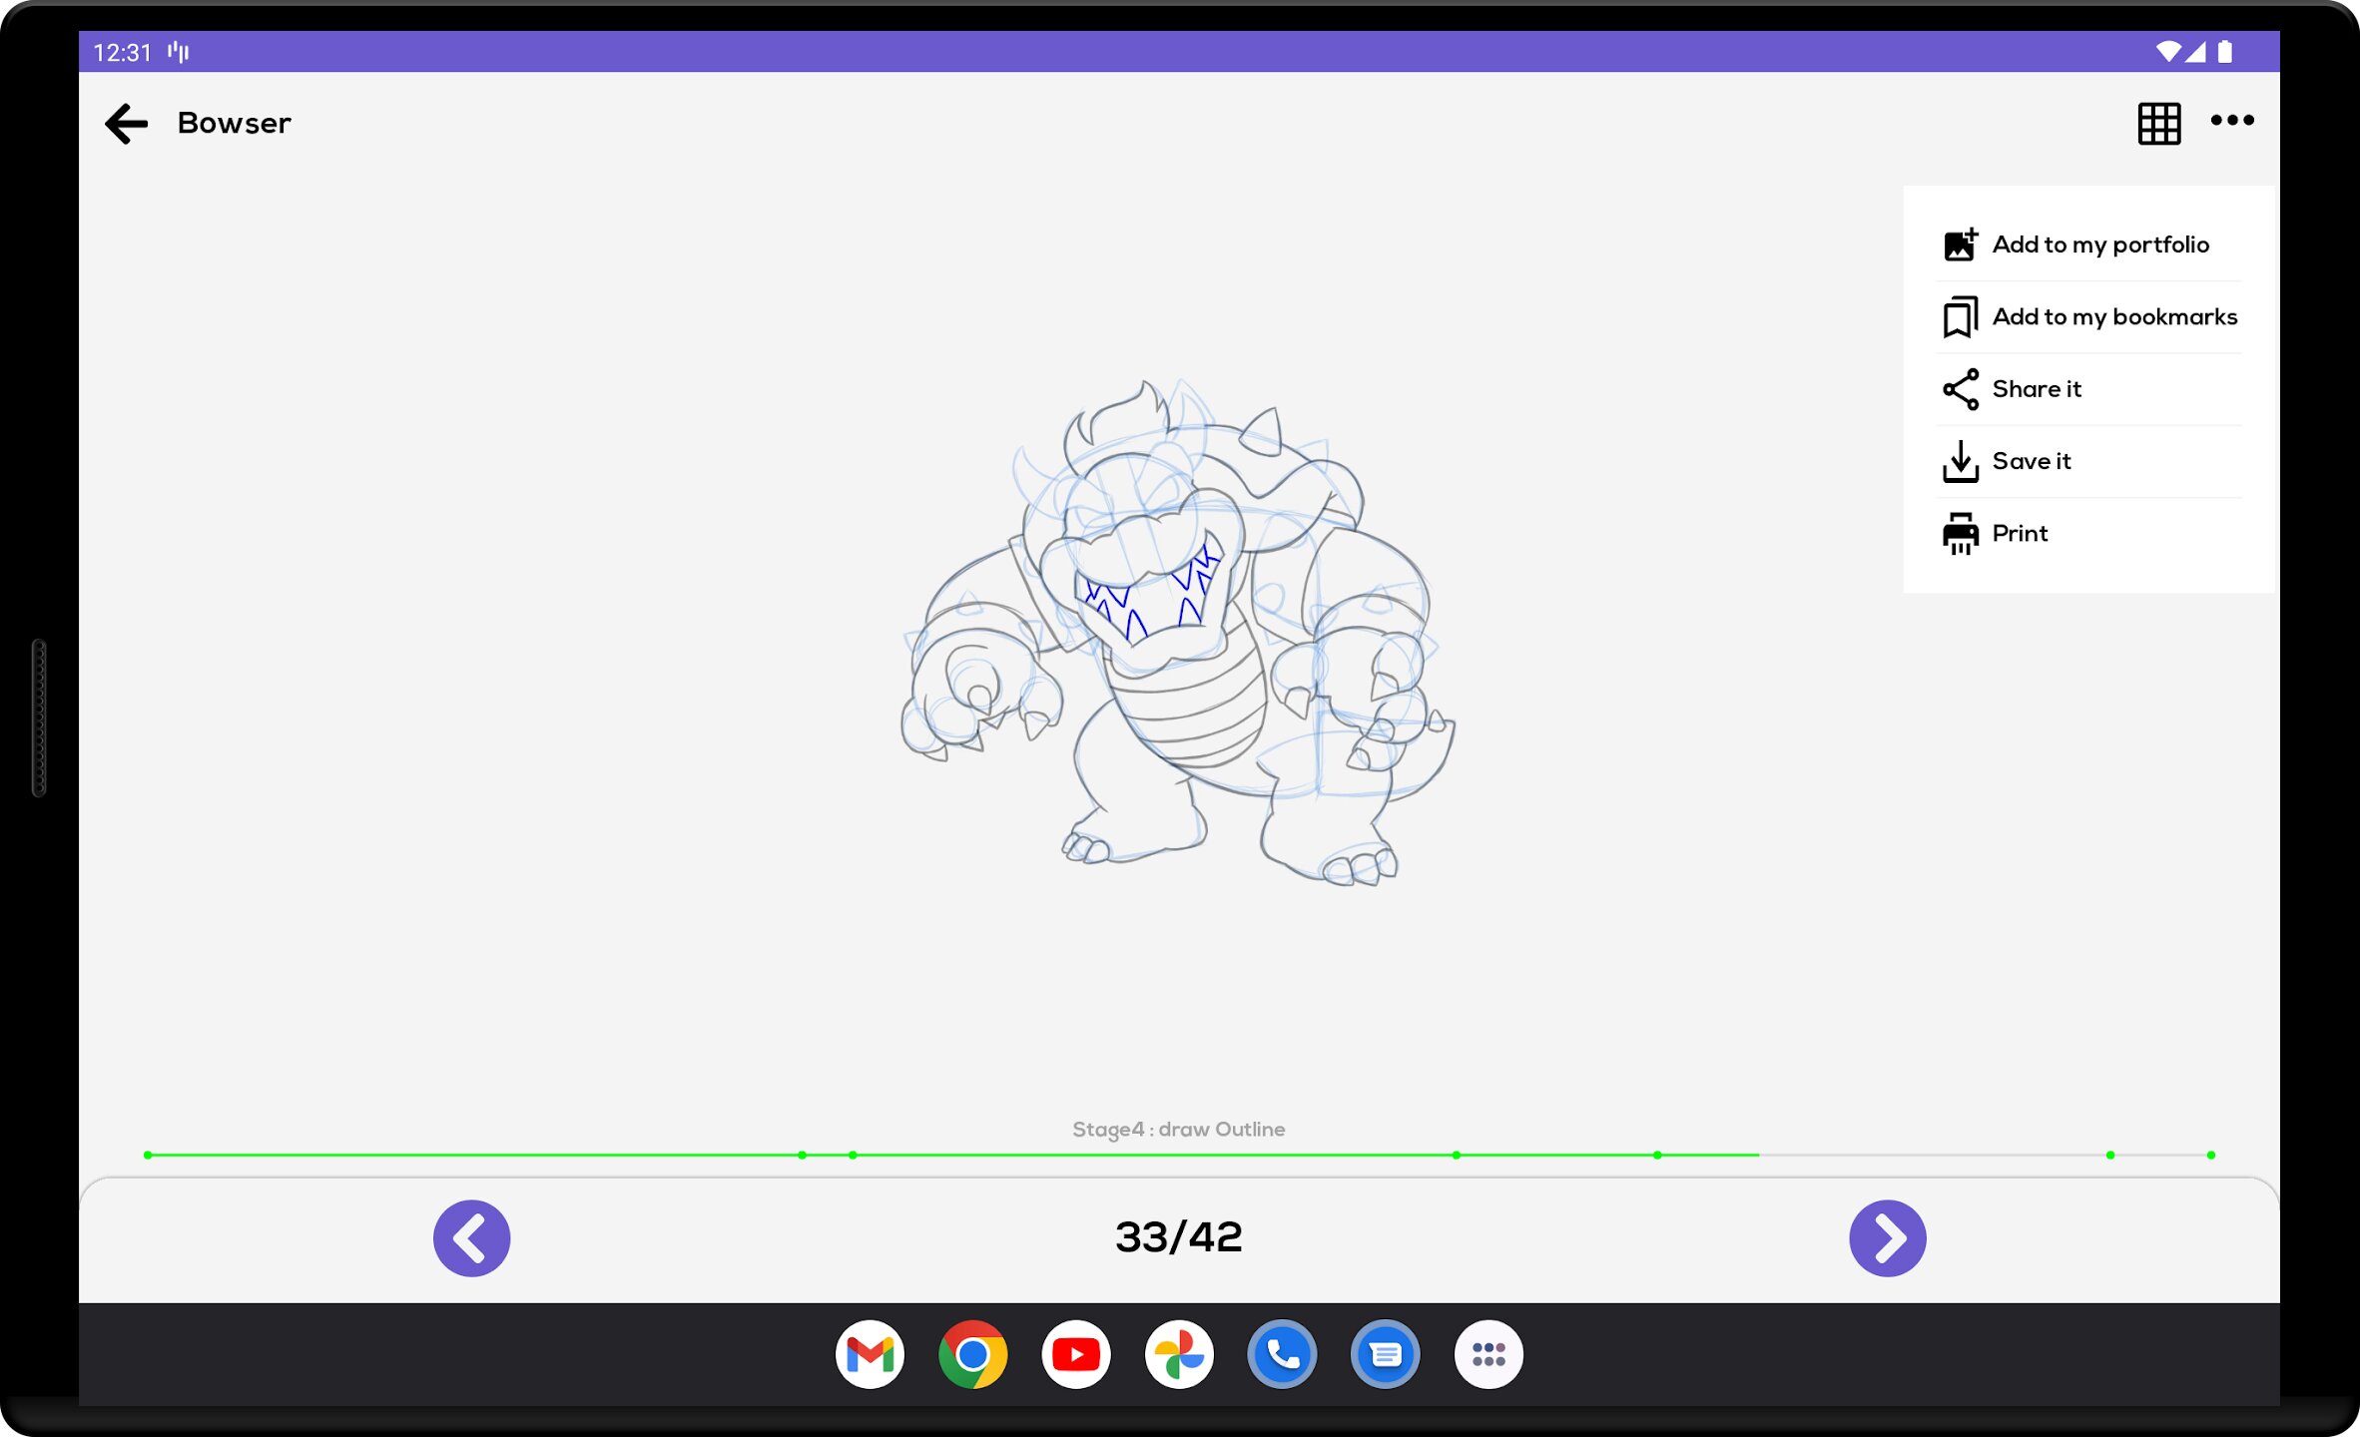
Task: Click the bookmark icon in the menu
Action: tap(1960, 317)
